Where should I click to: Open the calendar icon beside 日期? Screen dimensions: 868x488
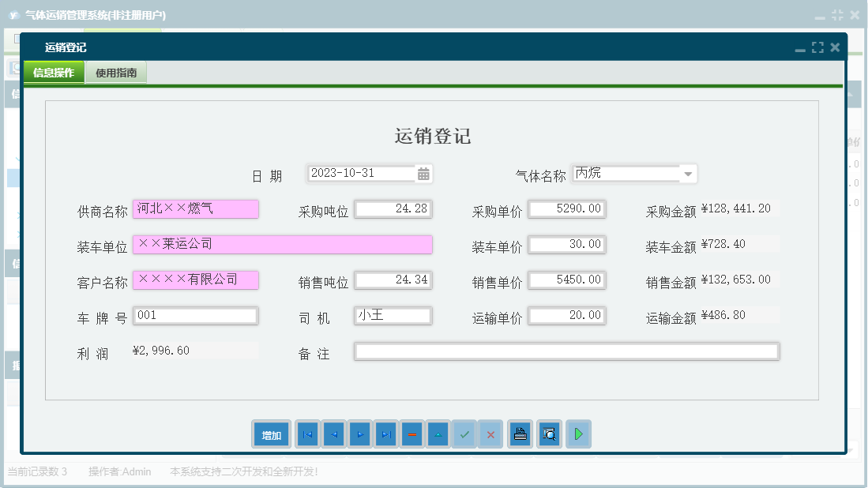click(x=423, y=173)
